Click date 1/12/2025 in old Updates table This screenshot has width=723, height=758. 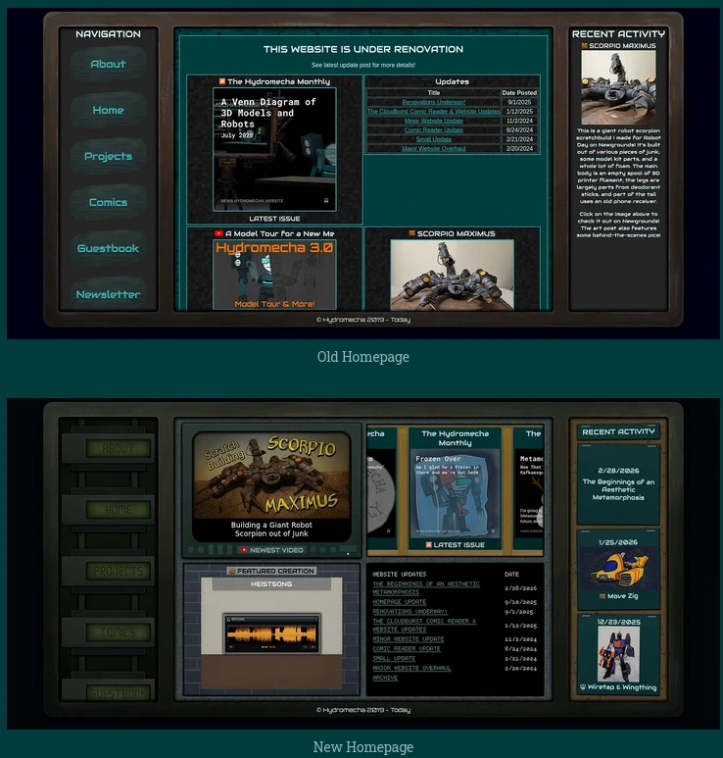[x=519, y=111]
